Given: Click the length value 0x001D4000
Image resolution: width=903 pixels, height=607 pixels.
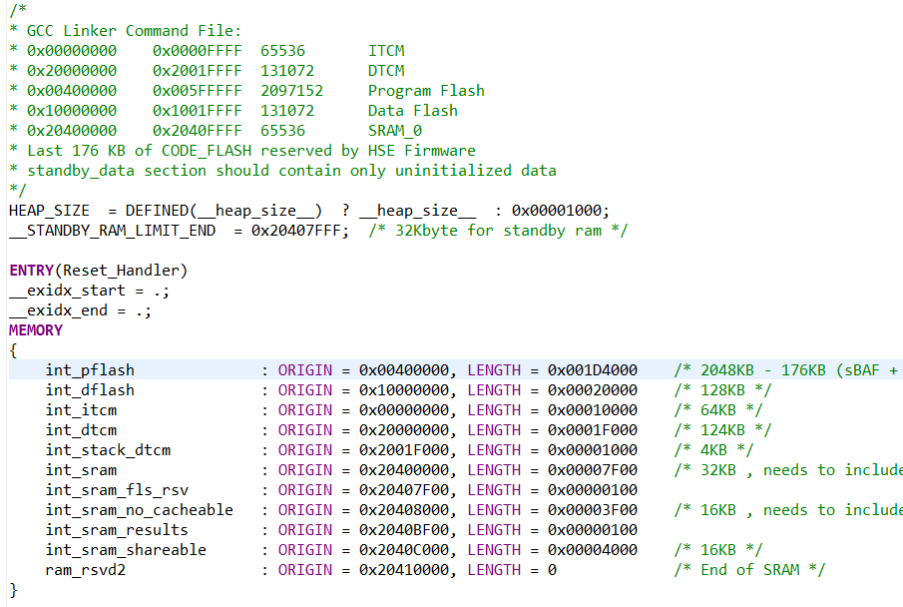Looking at the screenshot, I should point(593,370).
